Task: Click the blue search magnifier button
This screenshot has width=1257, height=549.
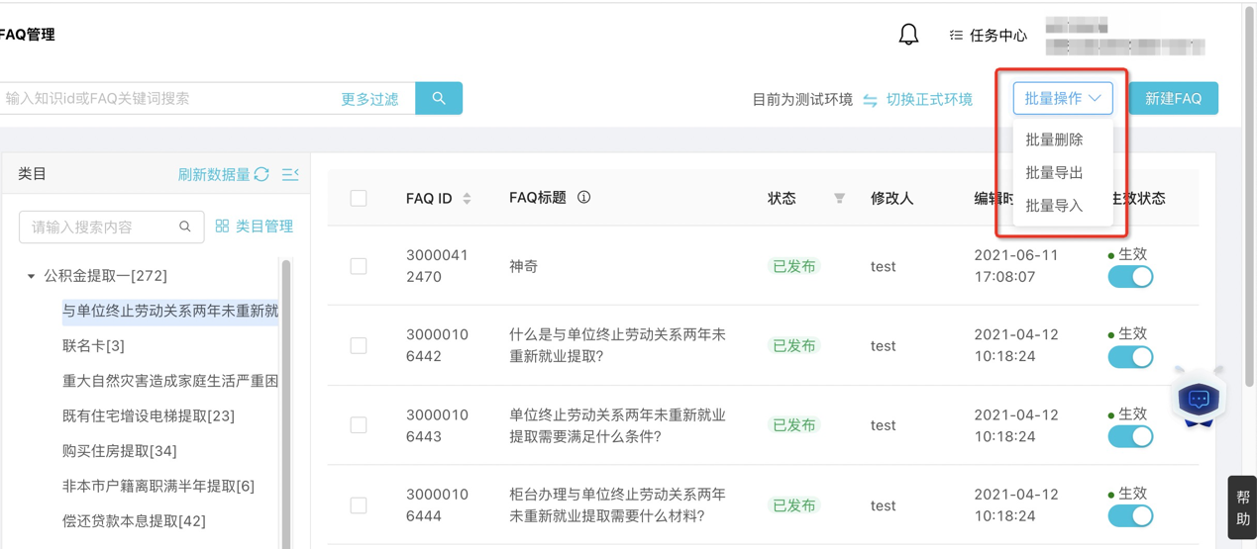Action: [439, 99]
